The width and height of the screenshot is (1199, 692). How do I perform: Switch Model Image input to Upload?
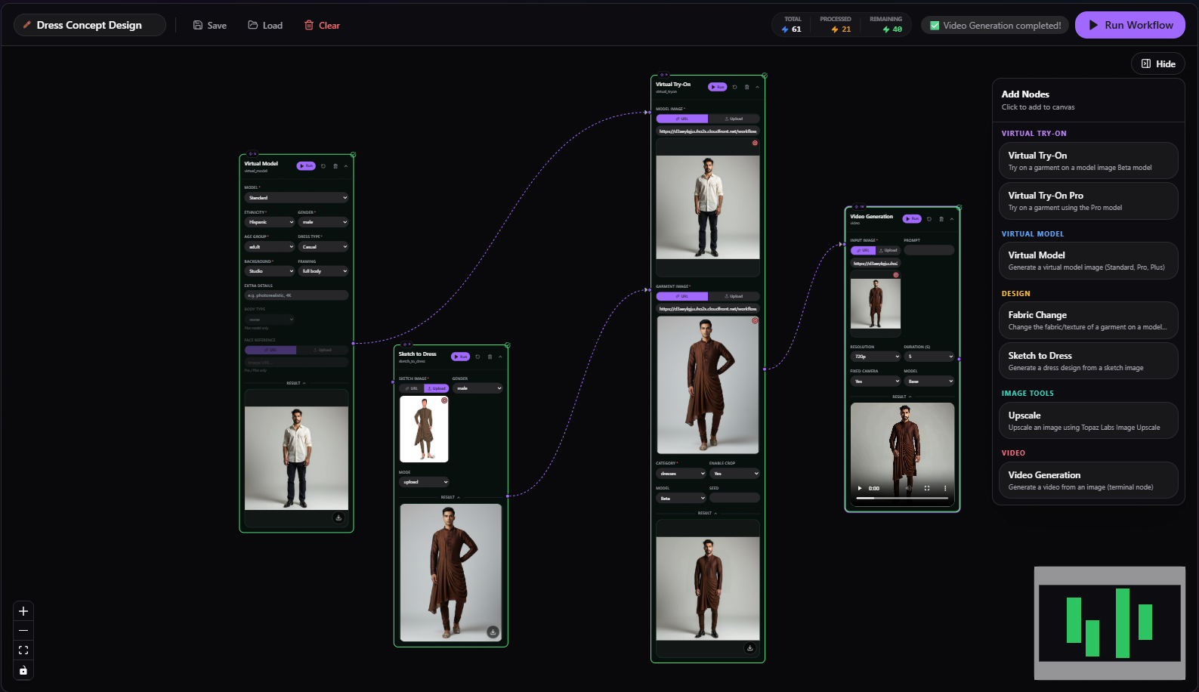[734, 119]
